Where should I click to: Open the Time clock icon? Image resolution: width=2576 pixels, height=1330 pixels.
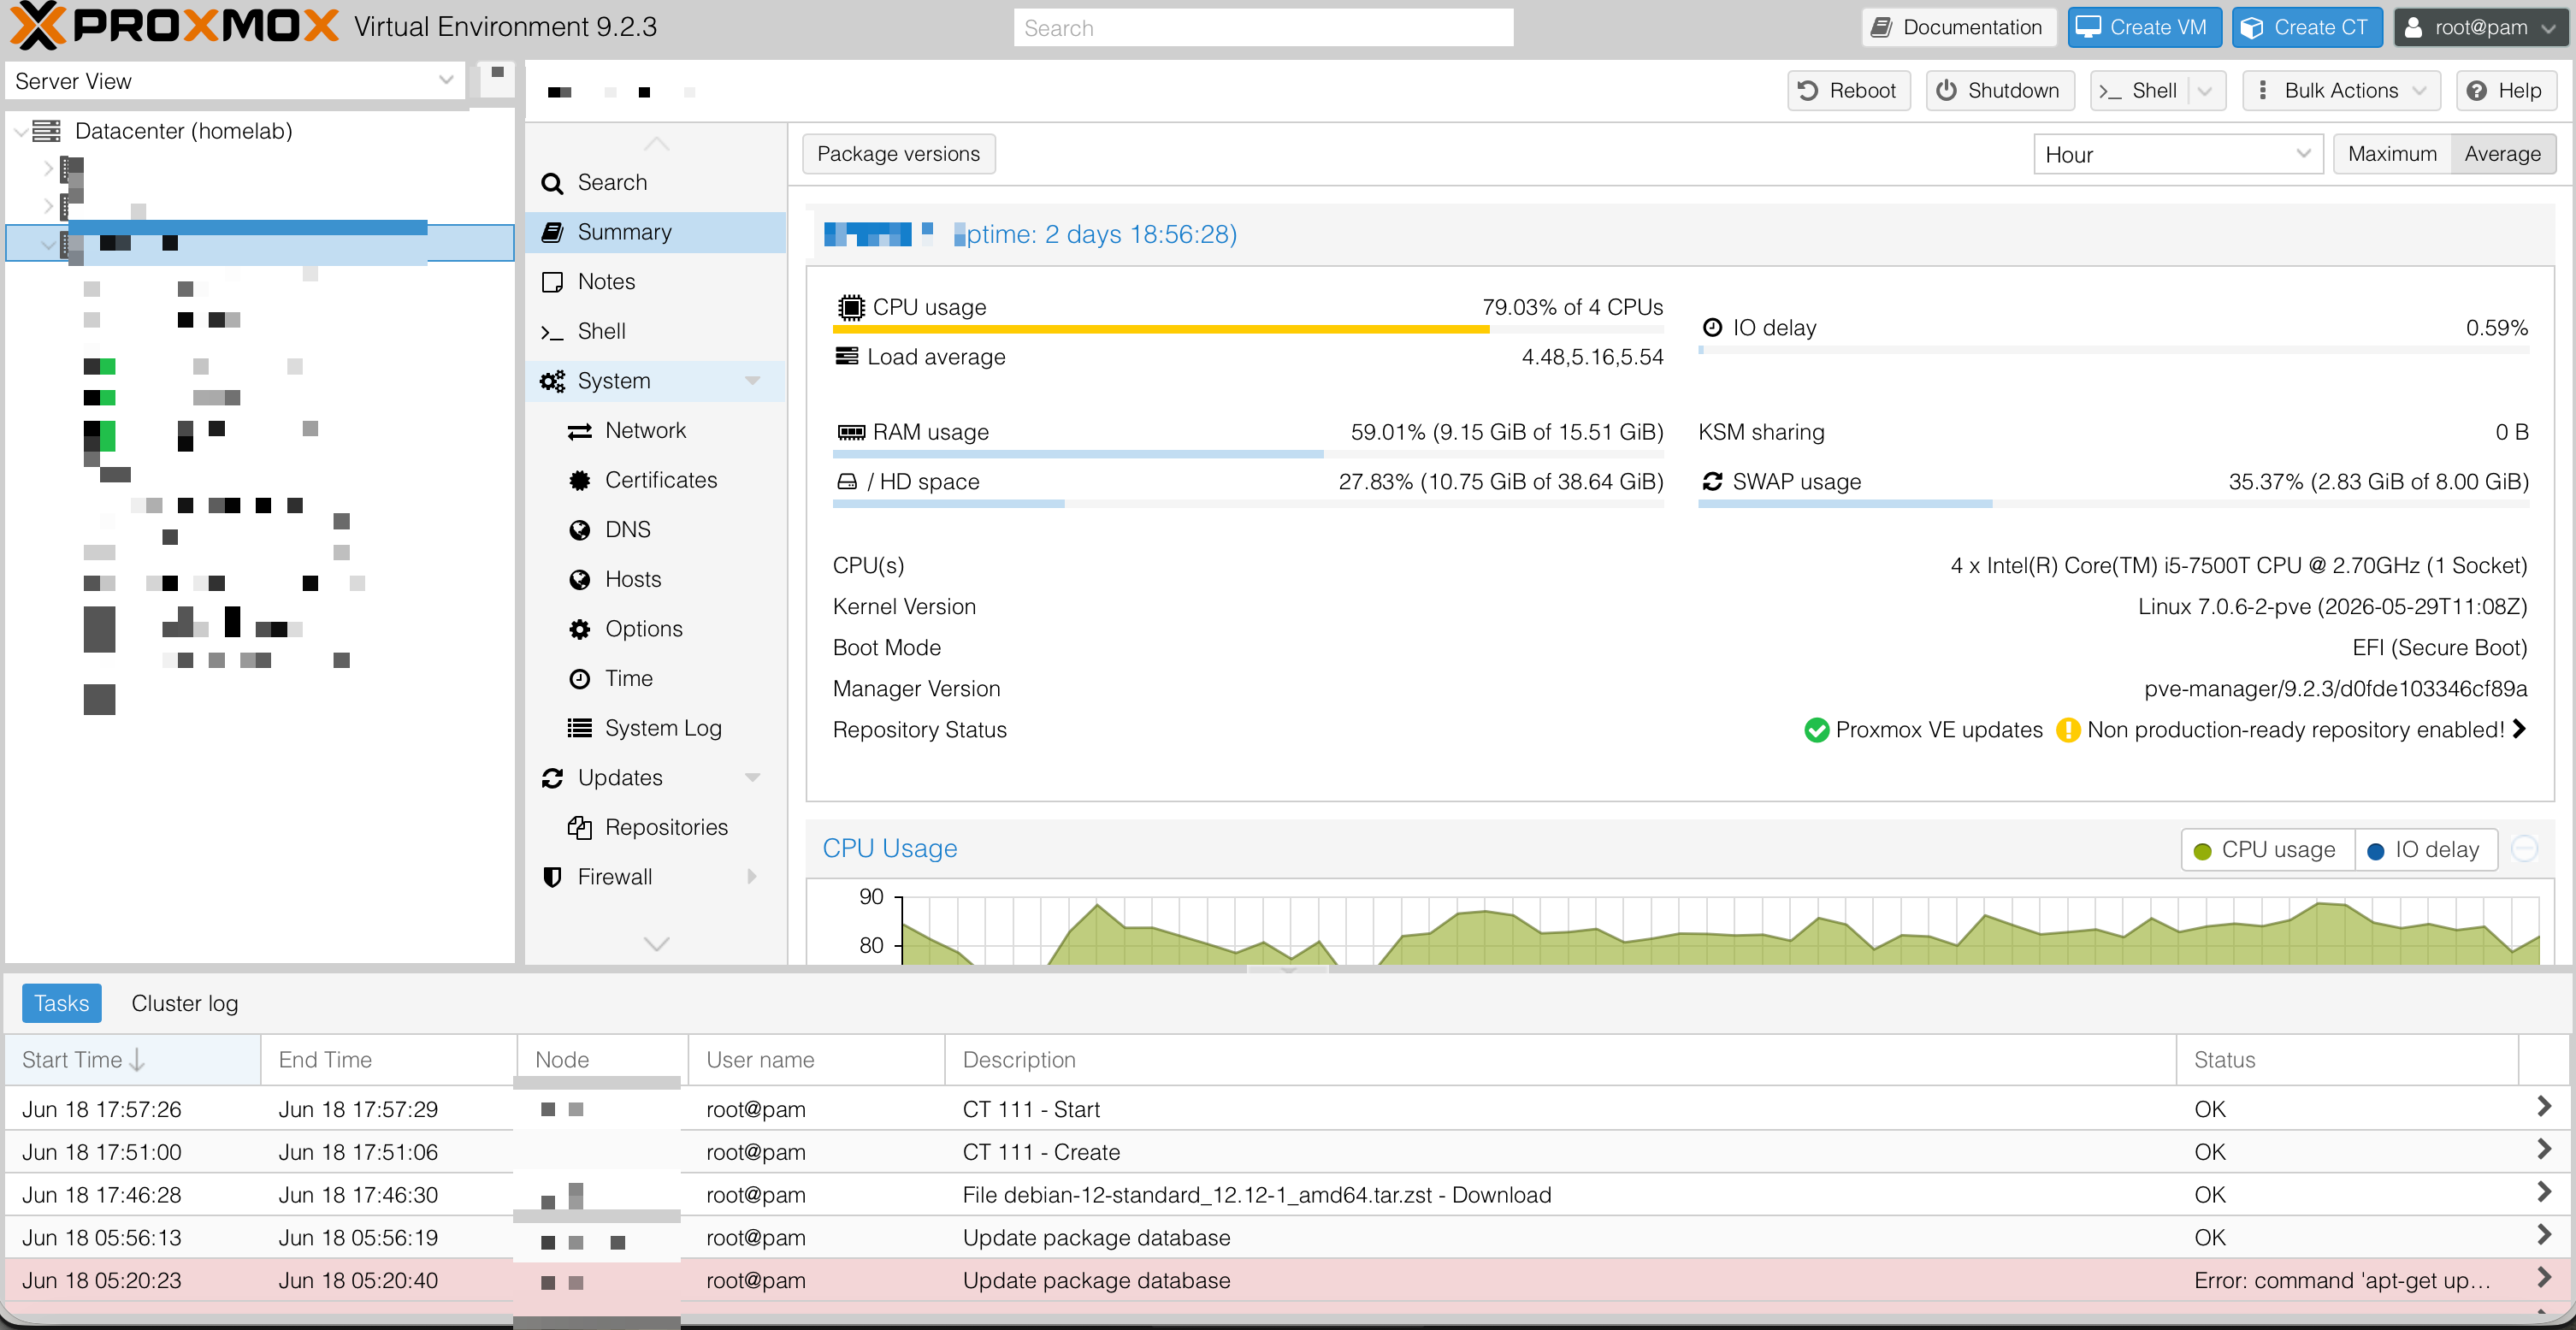579,679
